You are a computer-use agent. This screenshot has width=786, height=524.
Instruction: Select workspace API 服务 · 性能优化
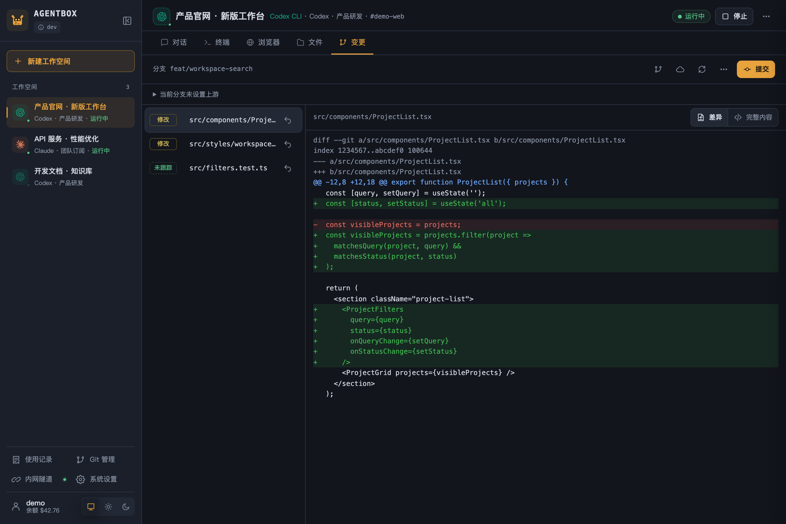pyautogui.click(x=70, y=144)
